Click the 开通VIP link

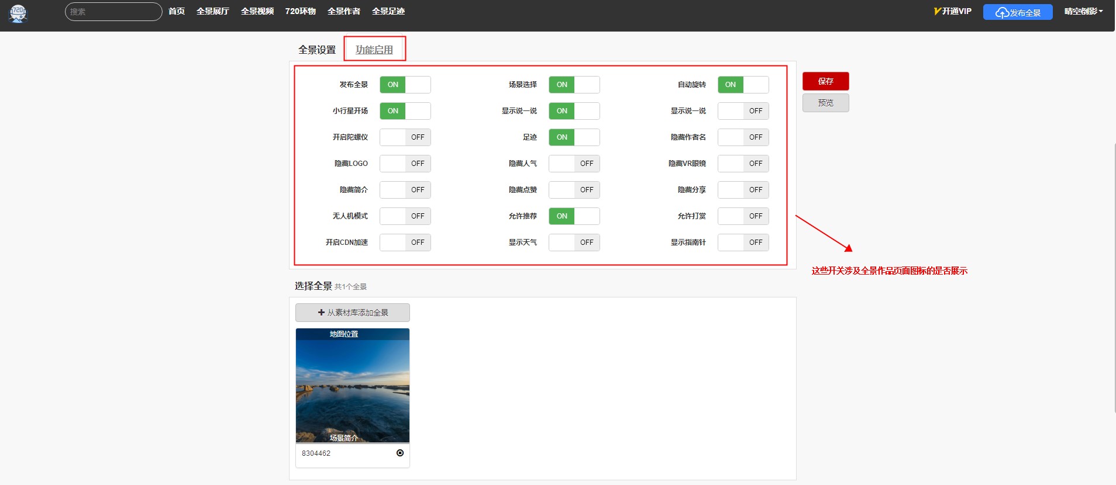tap(953, 11)
